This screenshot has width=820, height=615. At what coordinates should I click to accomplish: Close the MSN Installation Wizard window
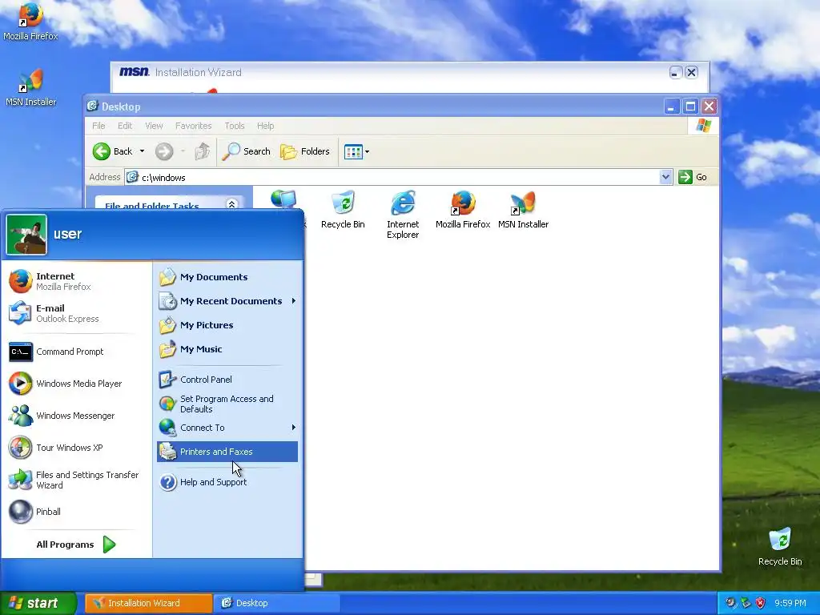(691, 73)
